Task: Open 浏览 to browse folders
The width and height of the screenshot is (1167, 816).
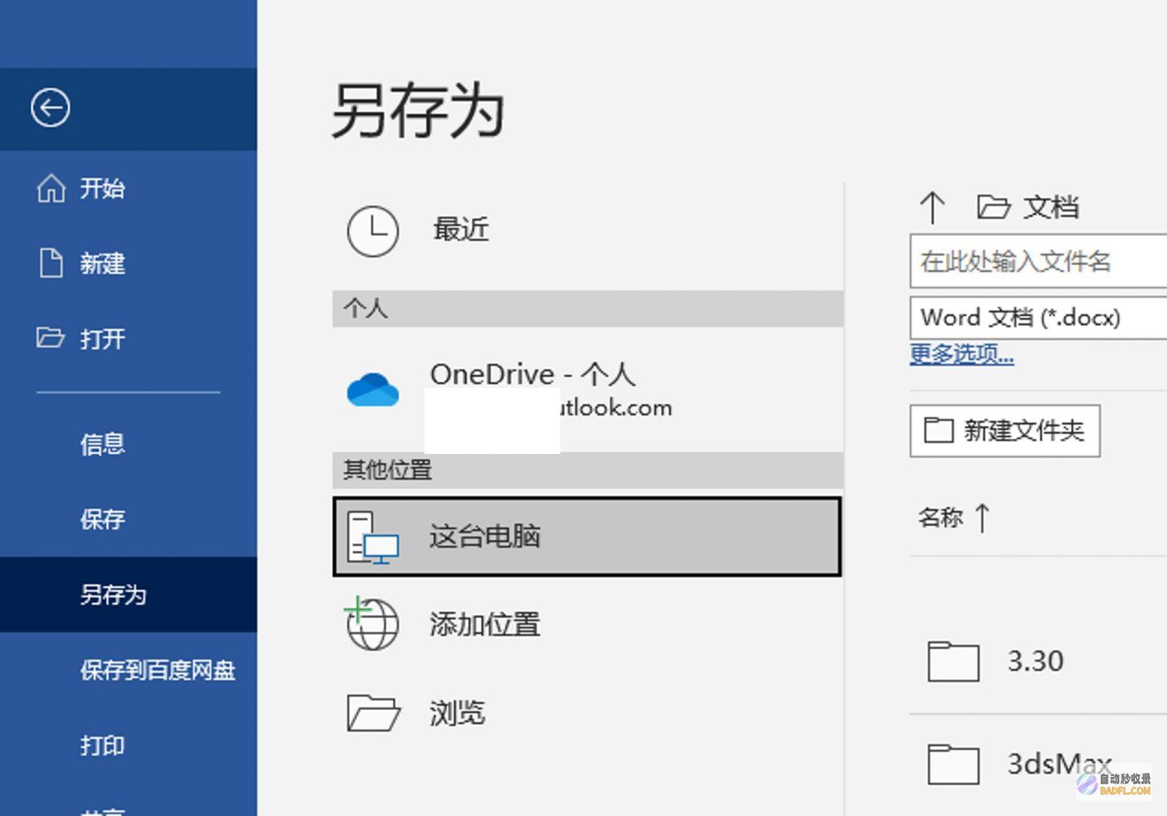Action: [457, 712]
